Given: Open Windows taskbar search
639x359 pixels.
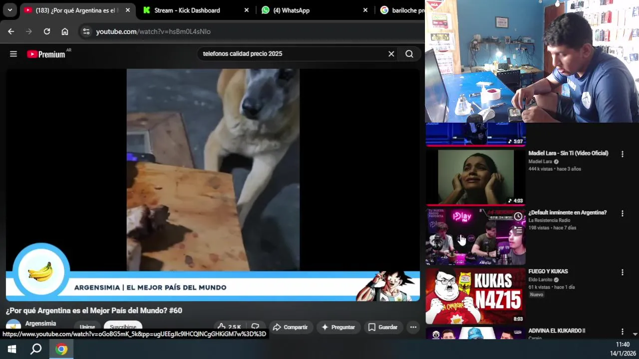Looking at the screenshot, I should 36,349.
